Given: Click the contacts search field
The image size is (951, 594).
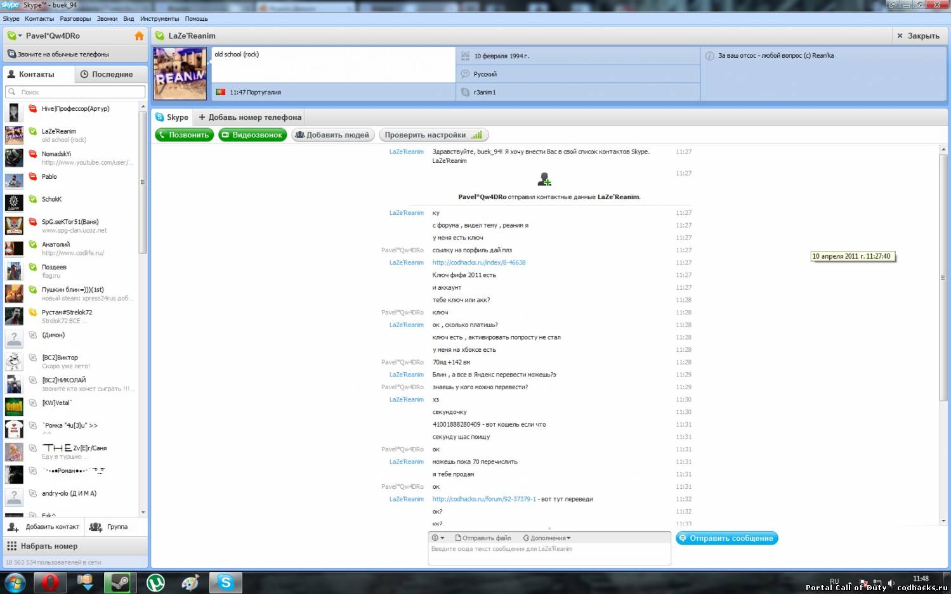Looking at the screenshot, I should click(75, 93).
